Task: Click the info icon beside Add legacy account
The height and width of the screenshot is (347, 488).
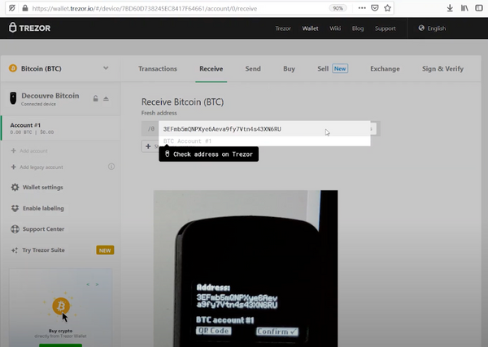Action: [111, 167]
